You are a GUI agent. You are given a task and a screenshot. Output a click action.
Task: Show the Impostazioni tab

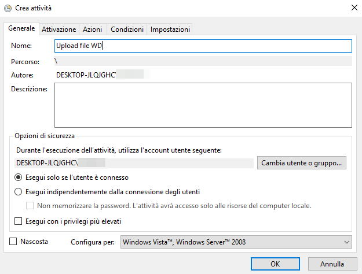click(x=170, y=29)
